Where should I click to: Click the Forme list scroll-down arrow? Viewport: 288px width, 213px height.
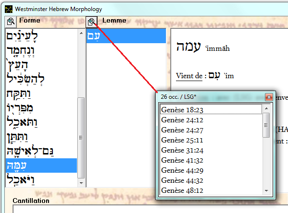coord(81,183)
